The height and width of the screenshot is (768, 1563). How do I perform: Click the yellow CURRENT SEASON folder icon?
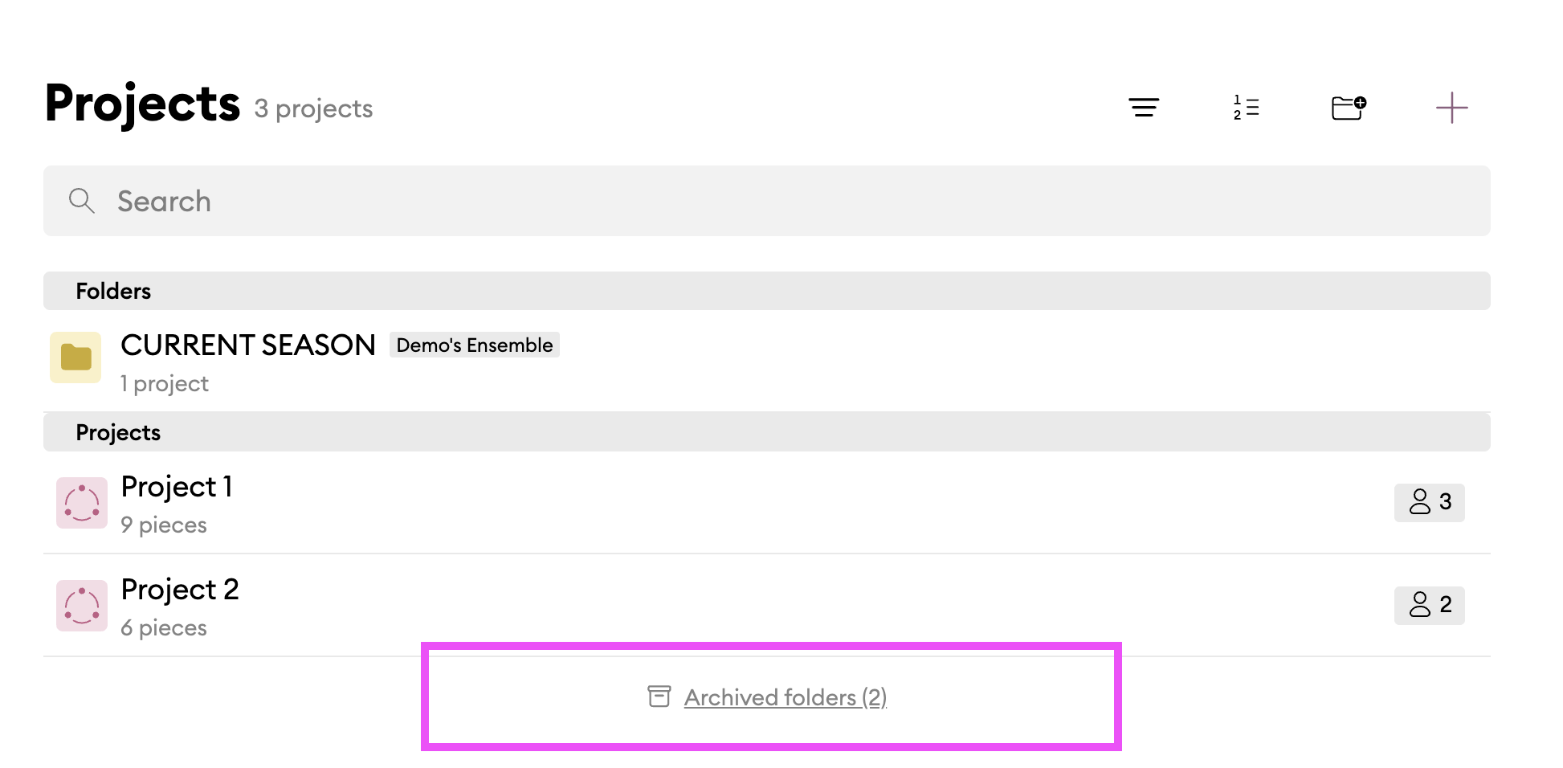75,357
